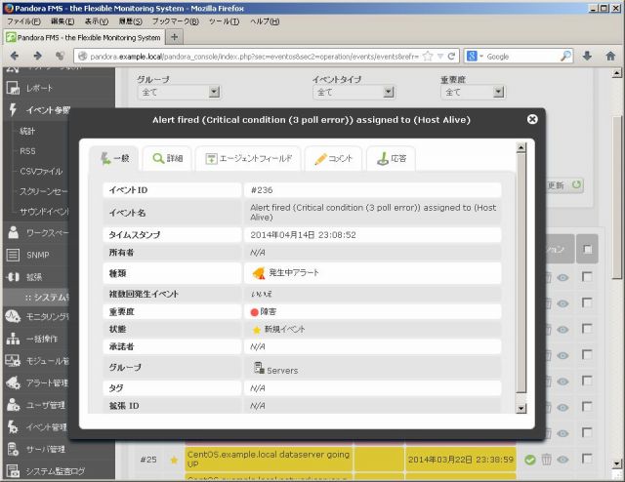The height and width of the screenshot is (482, 625).
Task: Click the browser forward arrow
Action: click(x=37, y=56)
